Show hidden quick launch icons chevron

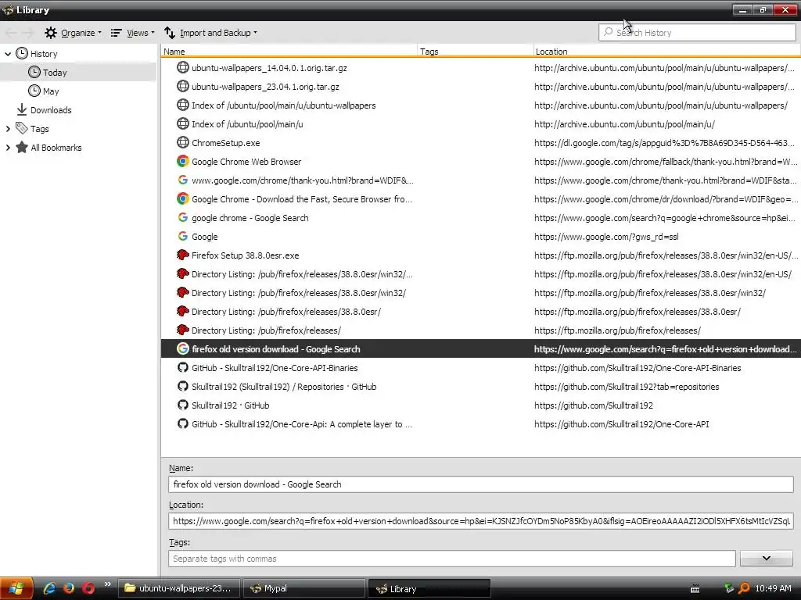[107, 584]
